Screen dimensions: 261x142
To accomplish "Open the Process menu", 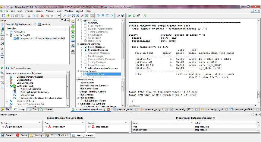I will pos(49,11).
